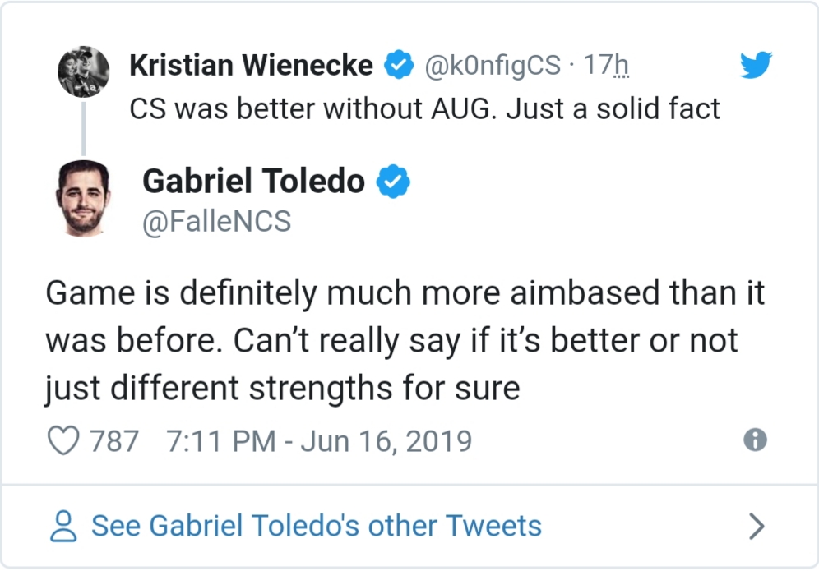The height and width of the screenshot is (571, 819).
Task: Open Kristian Wienecke's name link
Action: coord(251,66)
